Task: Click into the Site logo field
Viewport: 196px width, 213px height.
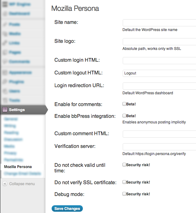Action: pos(160,42)
